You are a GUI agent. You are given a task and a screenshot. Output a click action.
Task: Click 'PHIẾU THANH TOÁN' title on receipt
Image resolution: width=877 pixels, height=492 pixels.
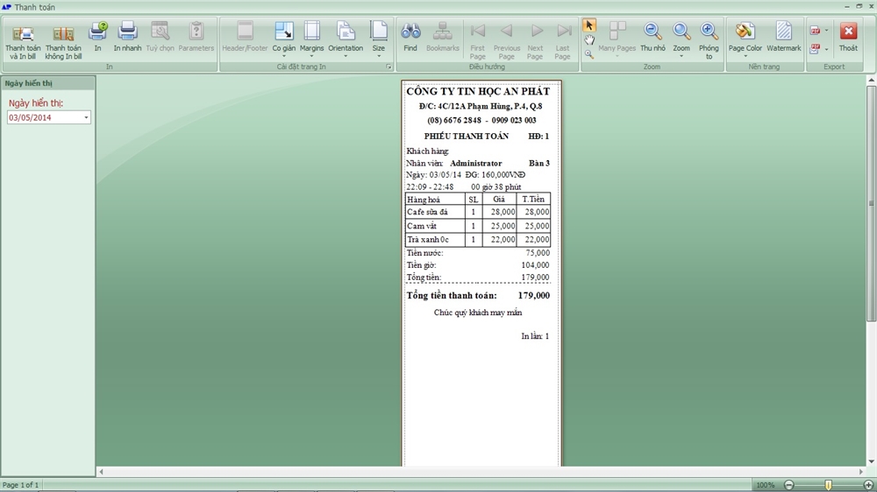pos(467,137)
